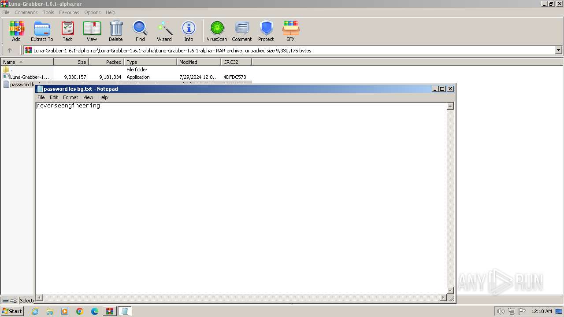Launch Internet Explorer from taskbar
The image size is (564, 317).
pyautogui.click(x=35, y=311)
